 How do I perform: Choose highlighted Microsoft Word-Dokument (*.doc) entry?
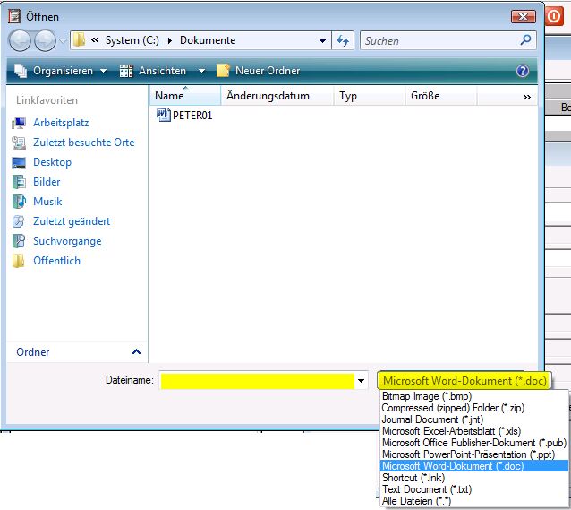[473, 466]
